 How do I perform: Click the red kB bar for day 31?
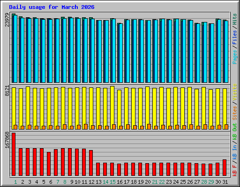point(225,167)
